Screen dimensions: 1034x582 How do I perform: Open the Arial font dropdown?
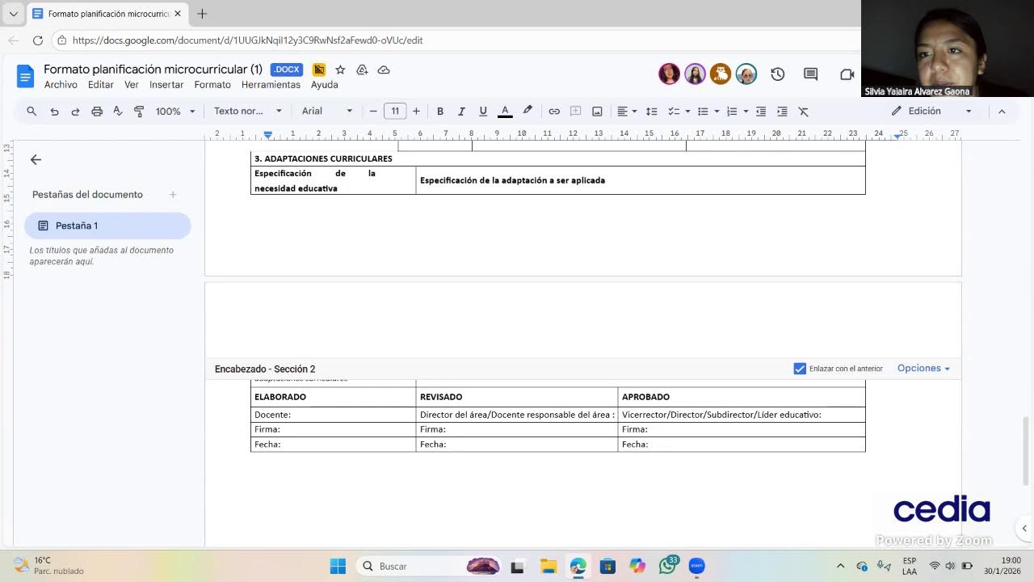coord(327,112)
